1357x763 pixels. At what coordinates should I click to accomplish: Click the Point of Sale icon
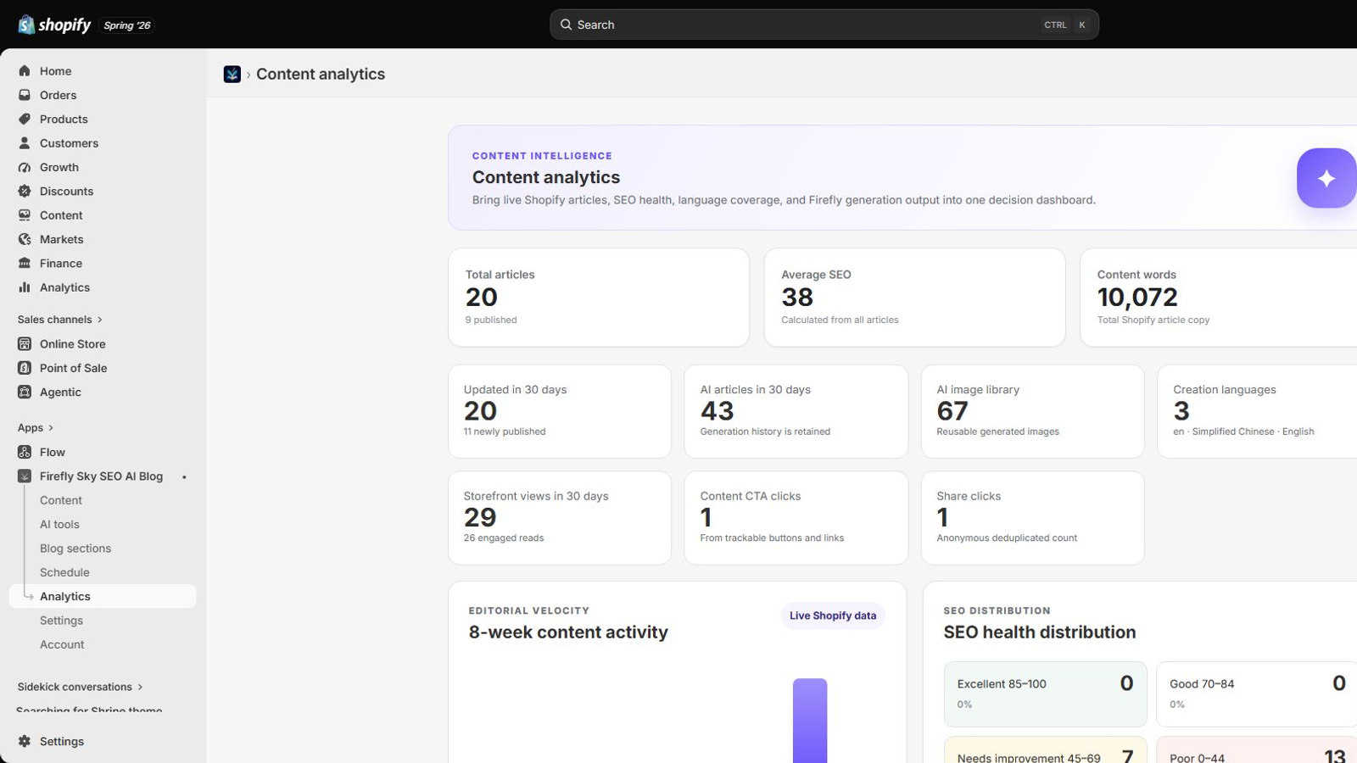click(x=25, y=368)
